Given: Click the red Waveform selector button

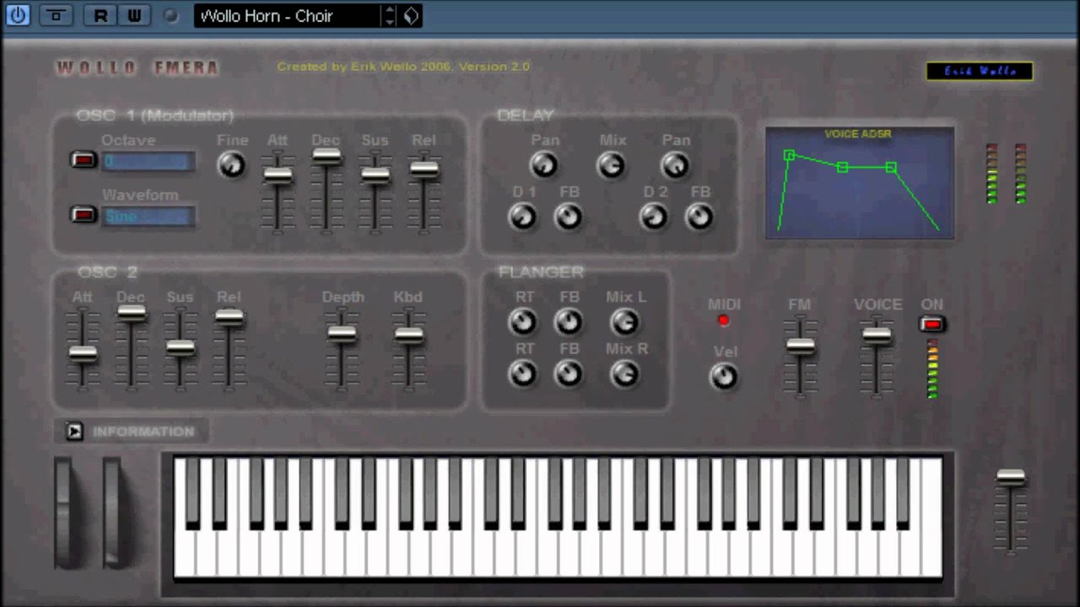Looking at the screenshot, I should point(84,215).
